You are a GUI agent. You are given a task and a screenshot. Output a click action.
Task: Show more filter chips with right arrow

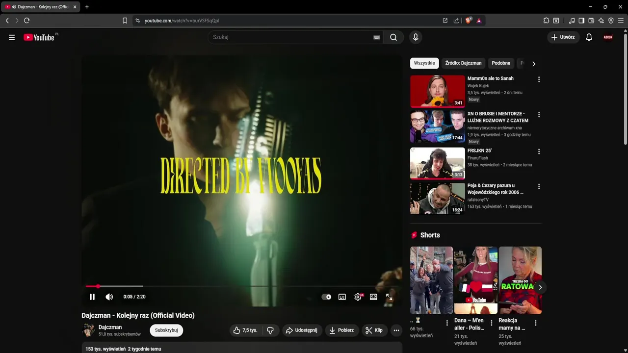(x=534, y=64)
